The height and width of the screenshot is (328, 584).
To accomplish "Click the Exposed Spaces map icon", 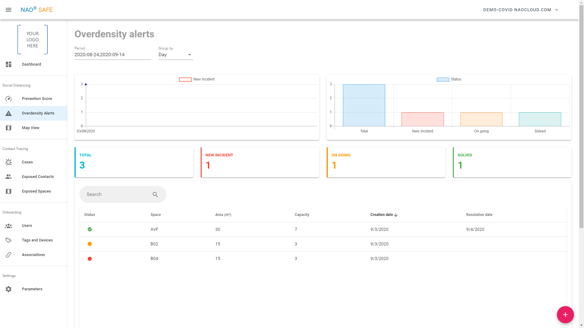I will [9, 191].
